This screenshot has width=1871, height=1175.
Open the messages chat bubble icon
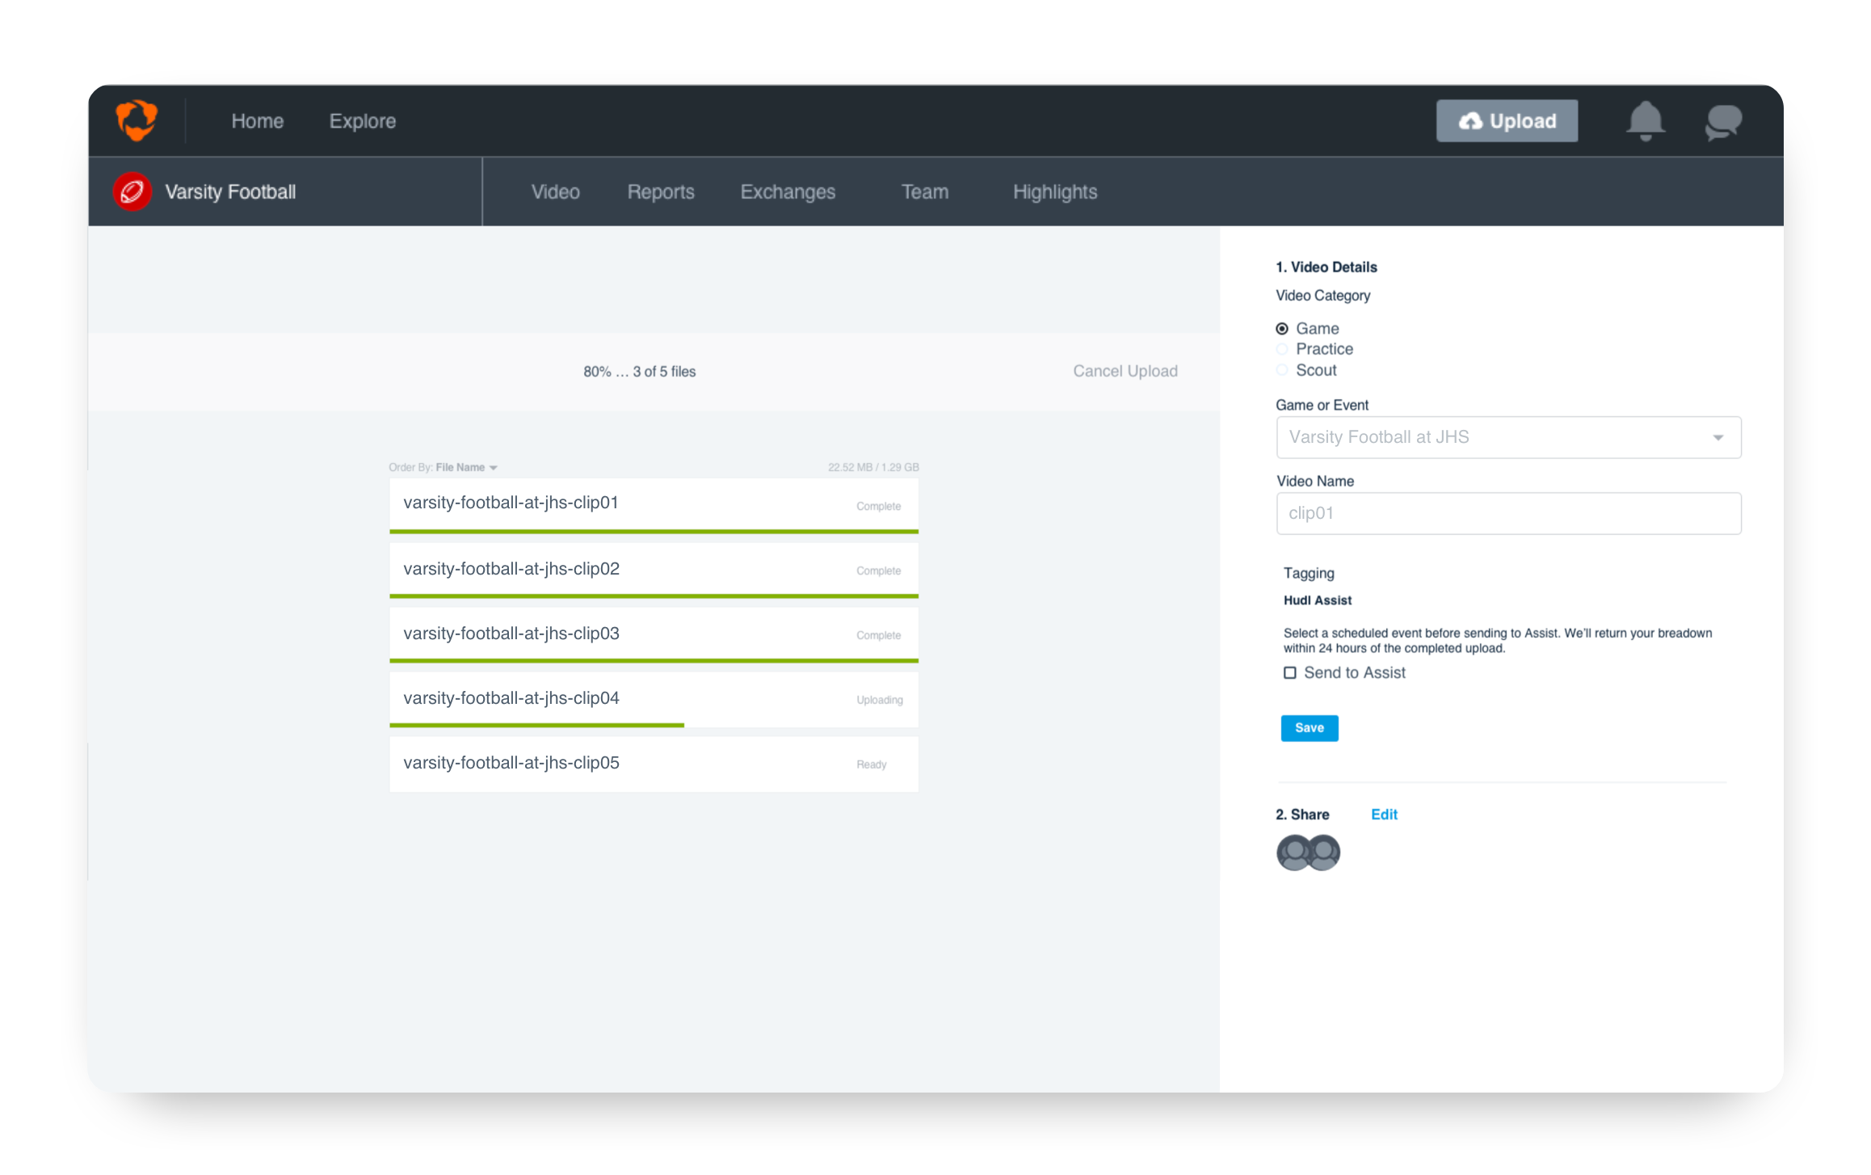point(1722,122)
